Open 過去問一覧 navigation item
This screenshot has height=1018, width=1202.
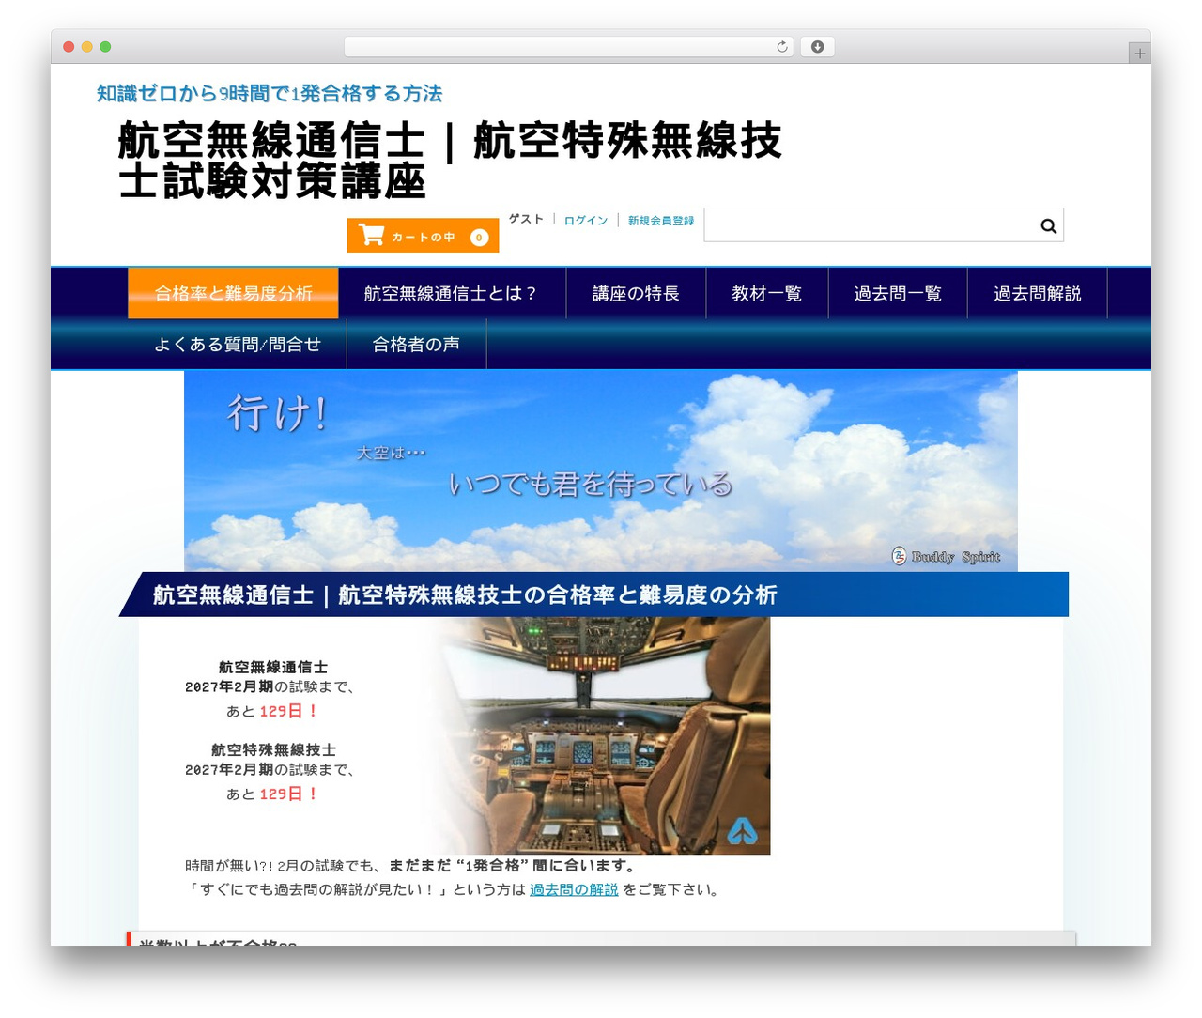(898, 294)
